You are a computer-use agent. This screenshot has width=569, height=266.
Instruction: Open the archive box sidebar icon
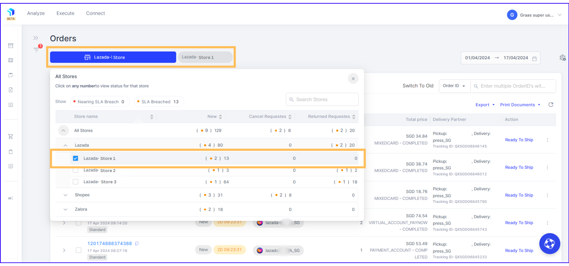pyautogui.click(x=11, y=46)
